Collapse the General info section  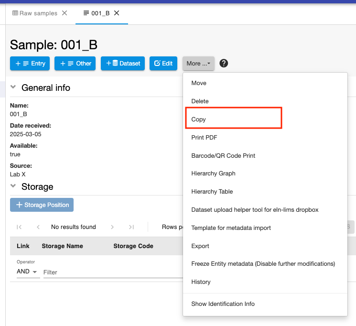tap(13, 87)
